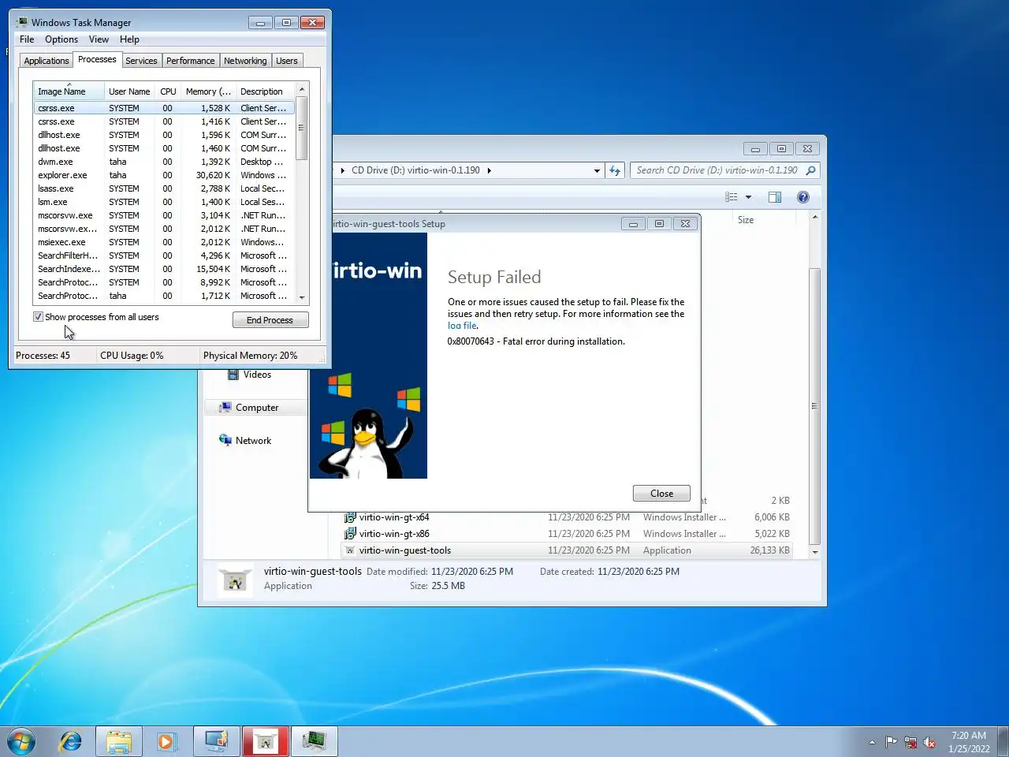Viewport: 1009px width, 757px height.
Task: Open the Help menu in Task Manager
Action: (129, 39)
